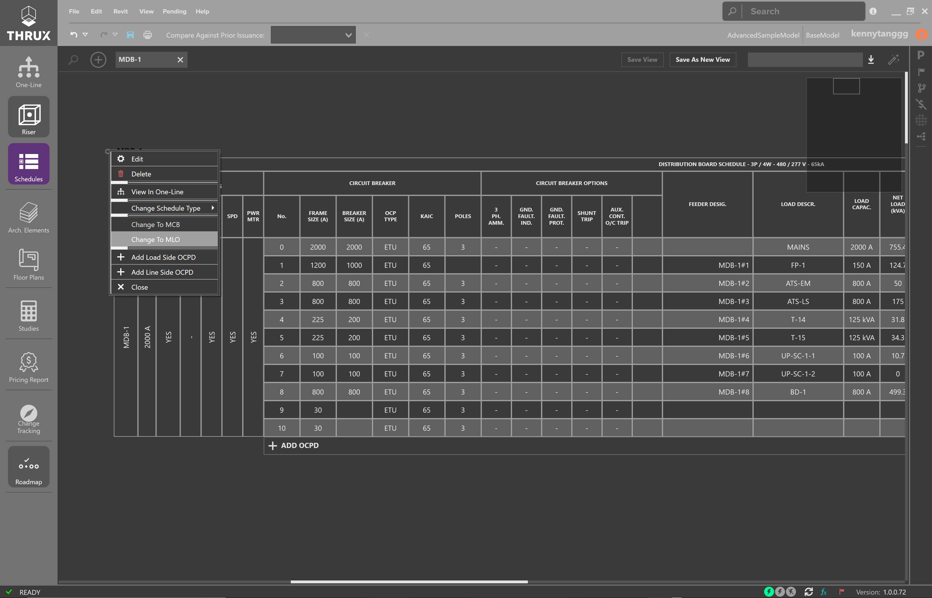Open the Pricing Report
The height and width of the screenshot is (598, 932).
pyautogui.click(x=28, y=367)
